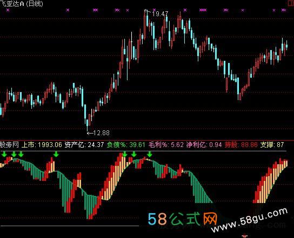Viewport: 294px width, 238px height.
Task: Click the 资产亿: 24.37 value
Action: coord(84,145)
